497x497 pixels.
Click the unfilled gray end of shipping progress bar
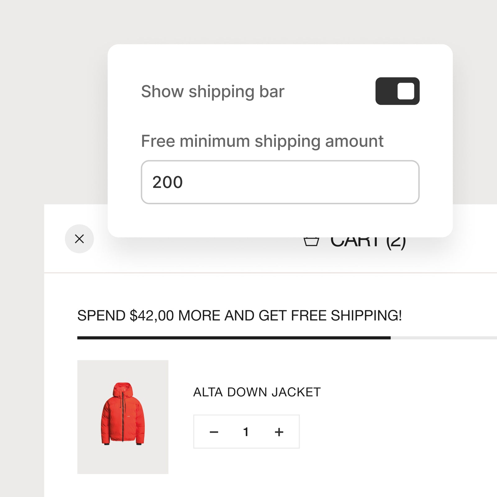coord(444,338)
